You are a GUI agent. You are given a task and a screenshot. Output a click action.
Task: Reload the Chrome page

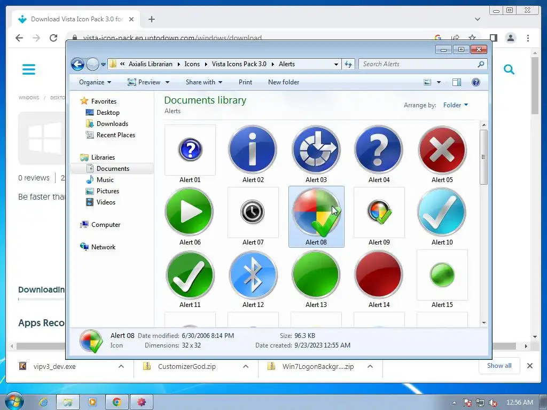tap(53, 38)
